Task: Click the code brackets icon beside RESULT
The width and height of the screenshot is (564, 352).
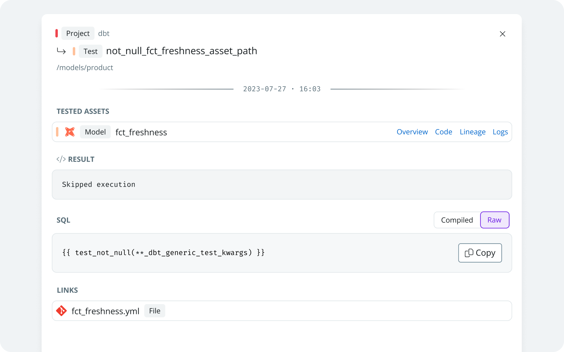Action: (61, 159)
